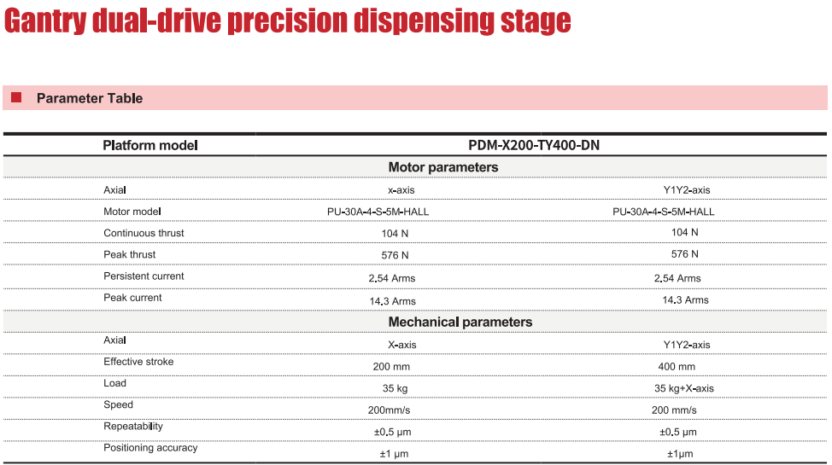This screenshot has height=465, width=832.
Task: Select the Persistent current row label
Action: pos(144,276)
